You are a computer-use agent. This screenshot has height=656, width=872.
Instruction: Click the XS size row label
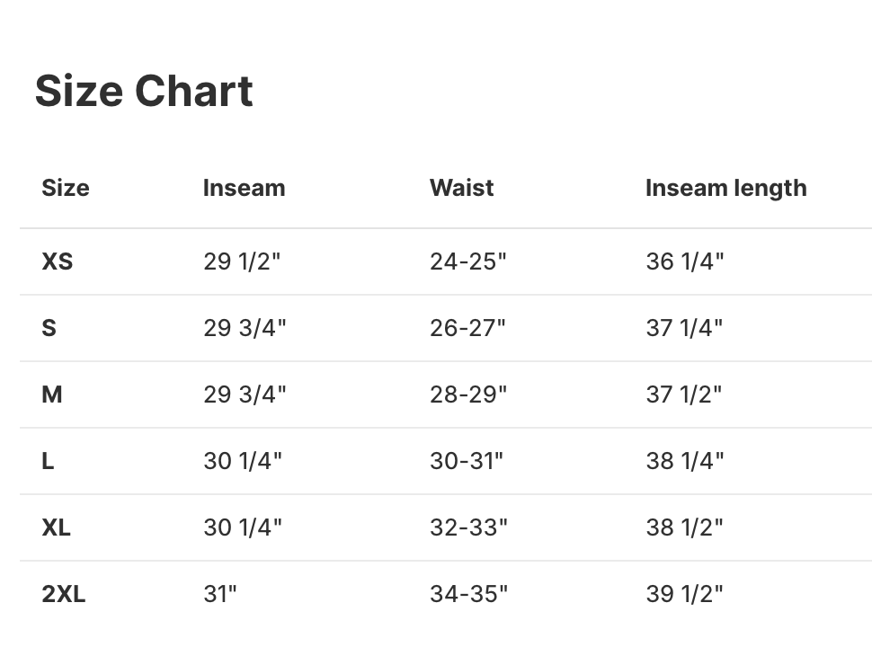point(58,262)
